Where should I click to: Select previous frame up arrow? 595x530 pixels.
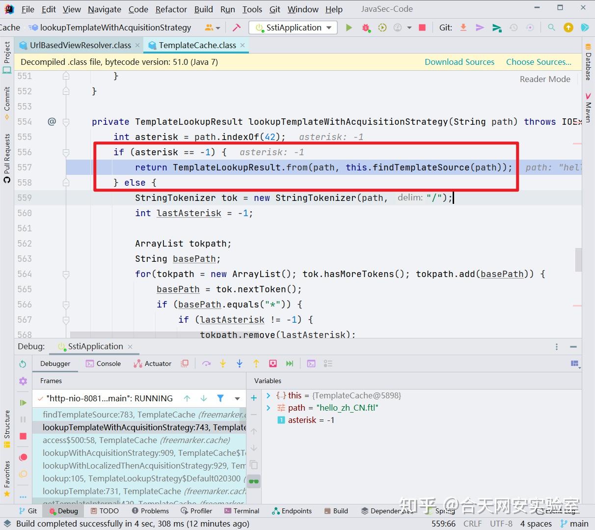pyautogui.click(x=187, y=398)
